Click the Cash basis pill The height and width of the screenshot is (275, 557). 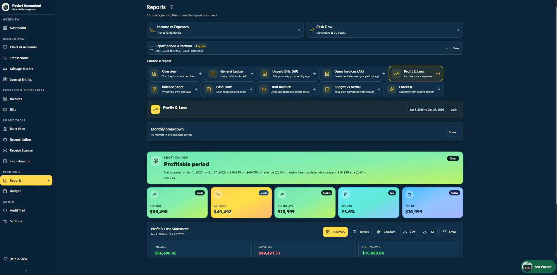tap(453, 110)
